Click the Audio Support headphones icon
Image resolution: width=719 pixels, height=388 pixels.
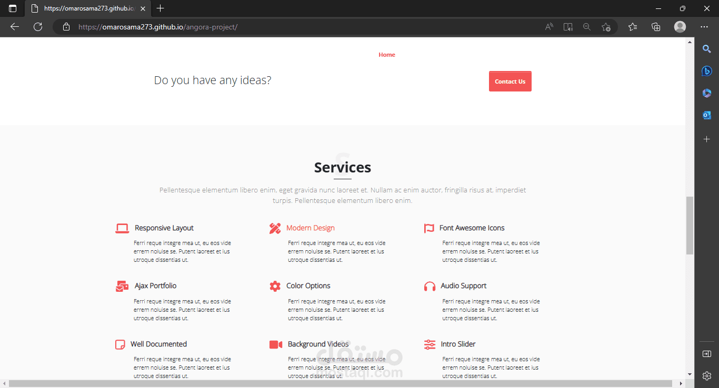click(x=430, y=286)
